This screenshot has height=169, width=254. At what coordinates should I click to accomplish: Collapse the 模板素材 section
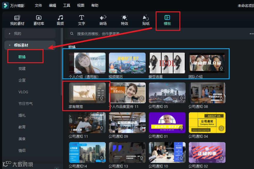[x=10, y=45]
